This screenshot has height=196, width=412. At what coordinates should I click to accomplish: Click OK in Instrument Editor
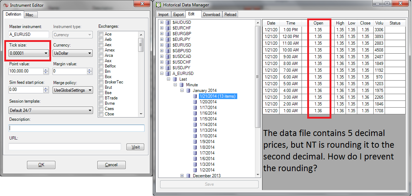(41, 165)
